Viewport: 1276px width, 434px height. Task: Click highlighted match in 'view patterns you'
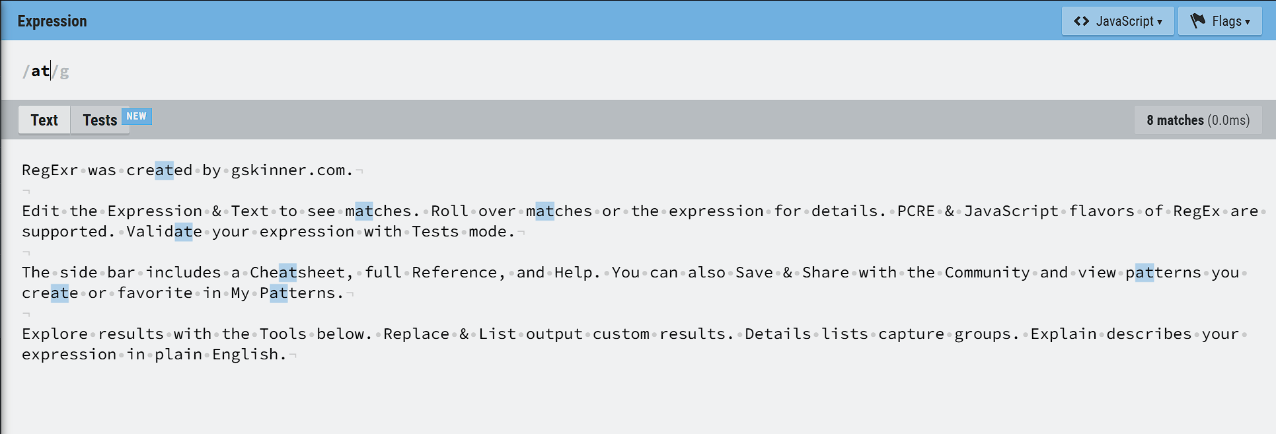pos(1145,273)
